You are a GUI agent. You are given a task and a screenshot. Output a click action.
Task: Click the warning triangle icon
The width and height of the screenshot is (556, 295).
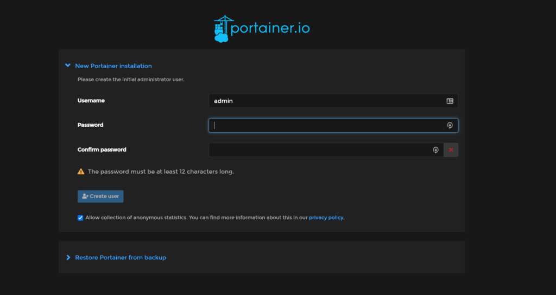81,172
